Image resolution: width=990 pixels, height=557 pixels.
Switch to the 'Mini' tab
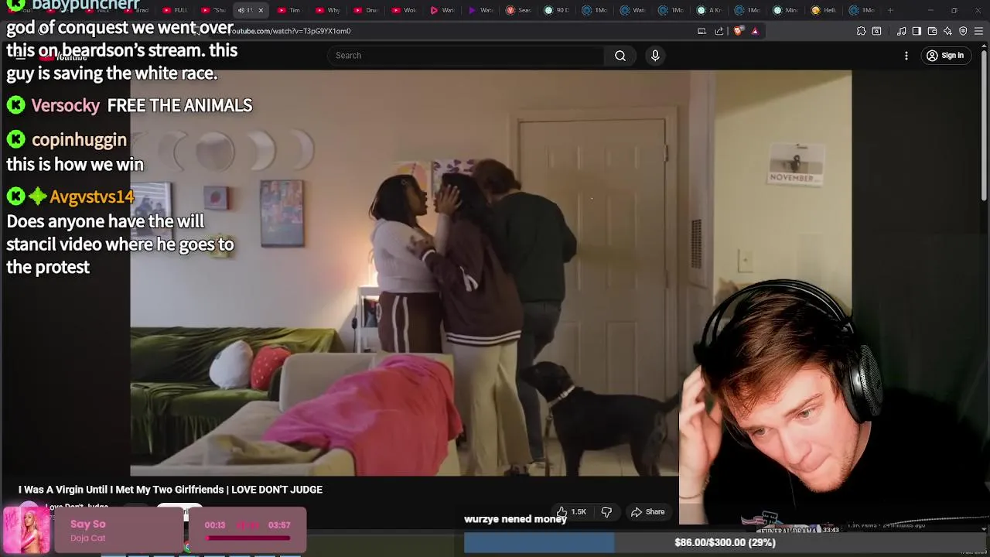tap(786, 10)
